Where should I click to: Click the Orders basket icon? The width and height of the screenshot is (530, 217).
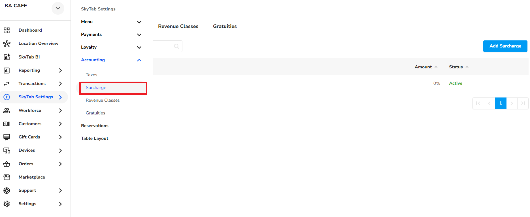[x=7, y=164]
